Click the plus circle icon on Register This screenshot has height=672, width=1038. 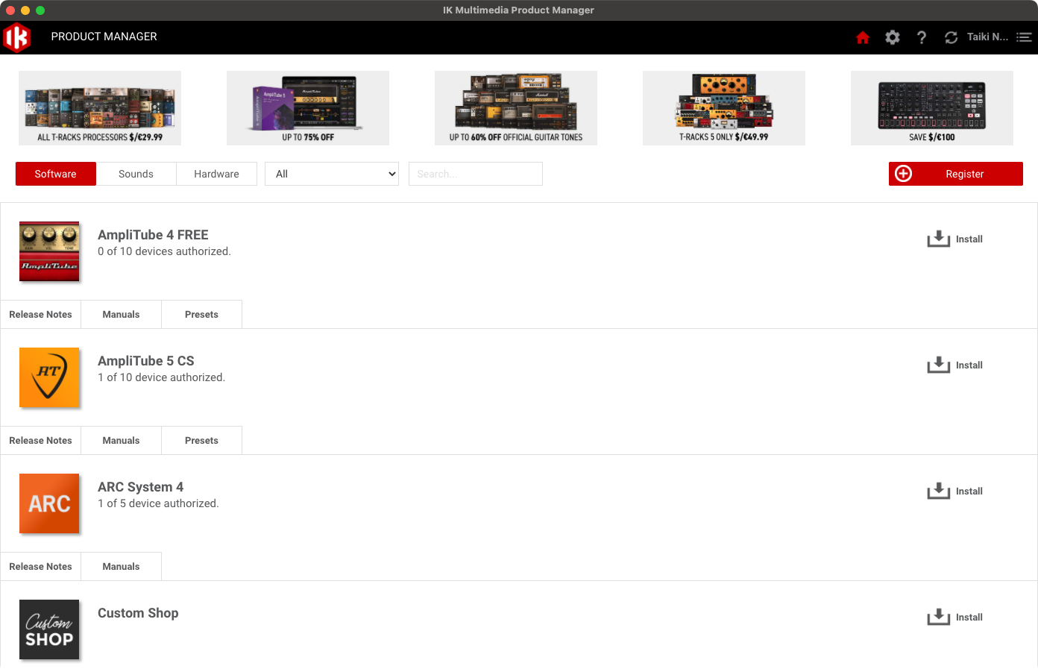903,174
